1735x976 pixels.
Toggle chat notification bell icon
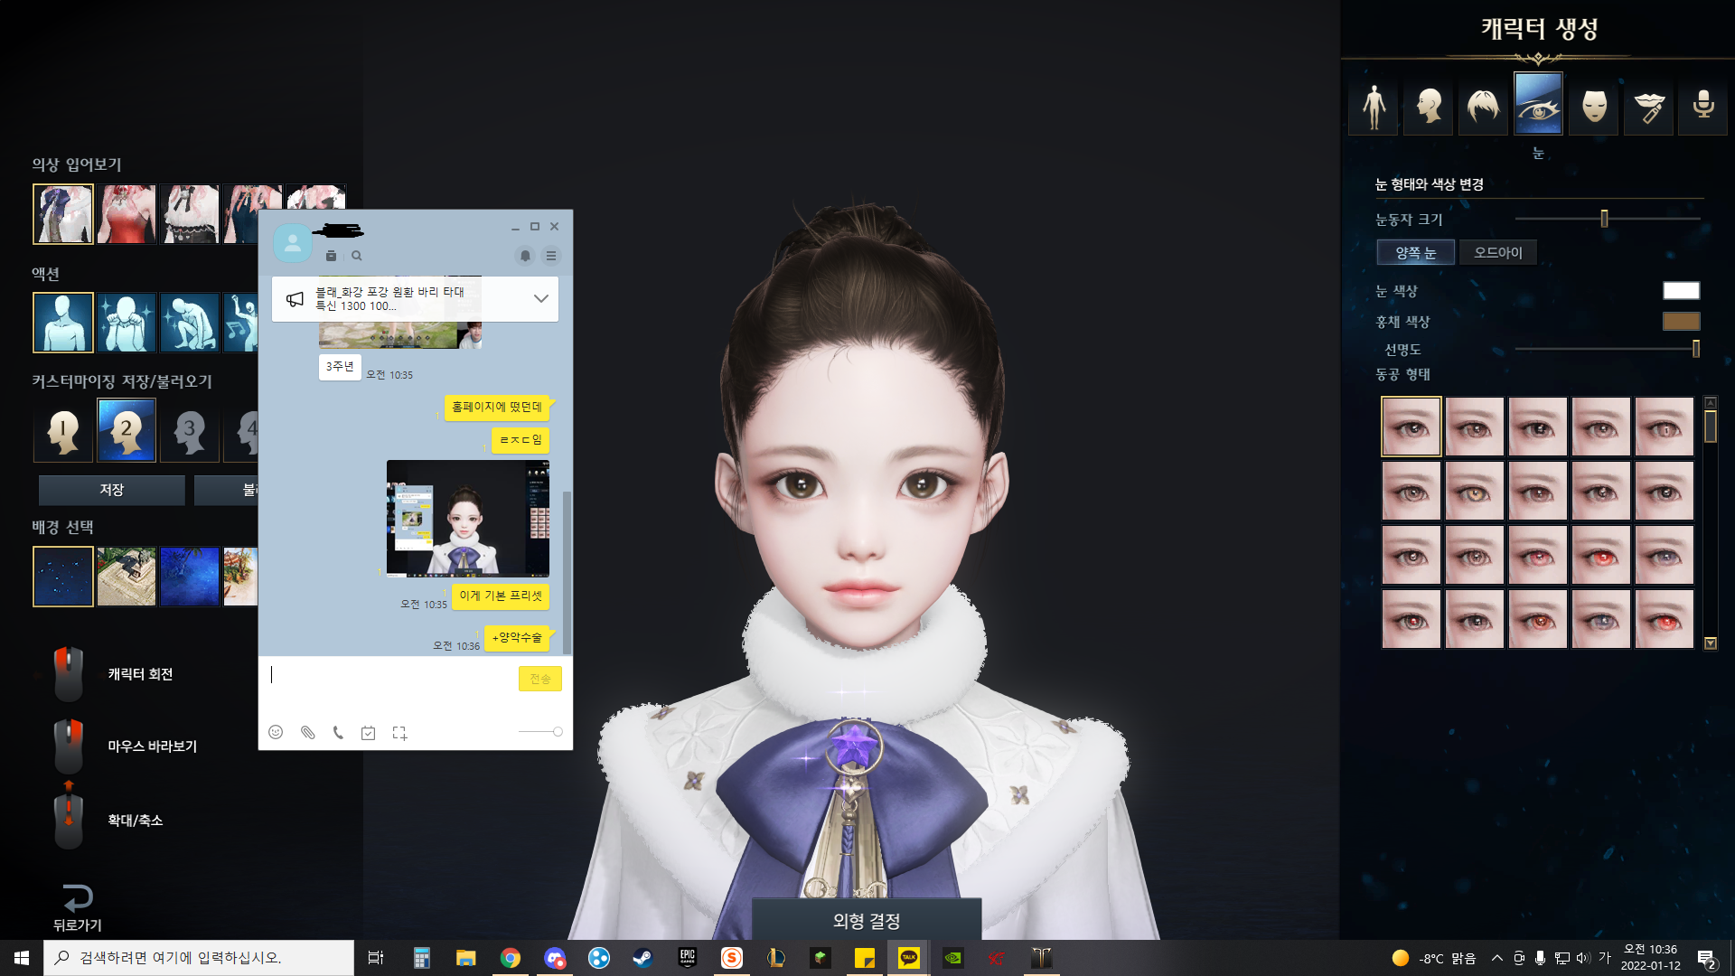525,256
